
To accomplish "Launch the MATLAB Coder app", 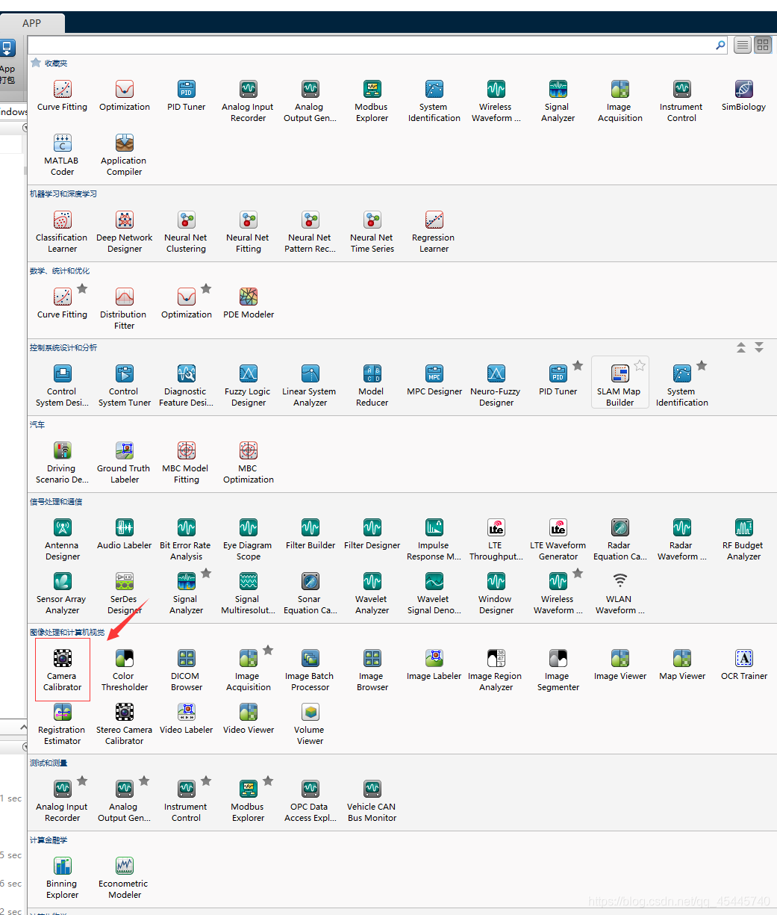I will click(63, 154).
